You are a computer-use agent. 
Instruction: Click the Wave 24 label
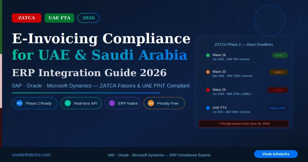[219, 89]
